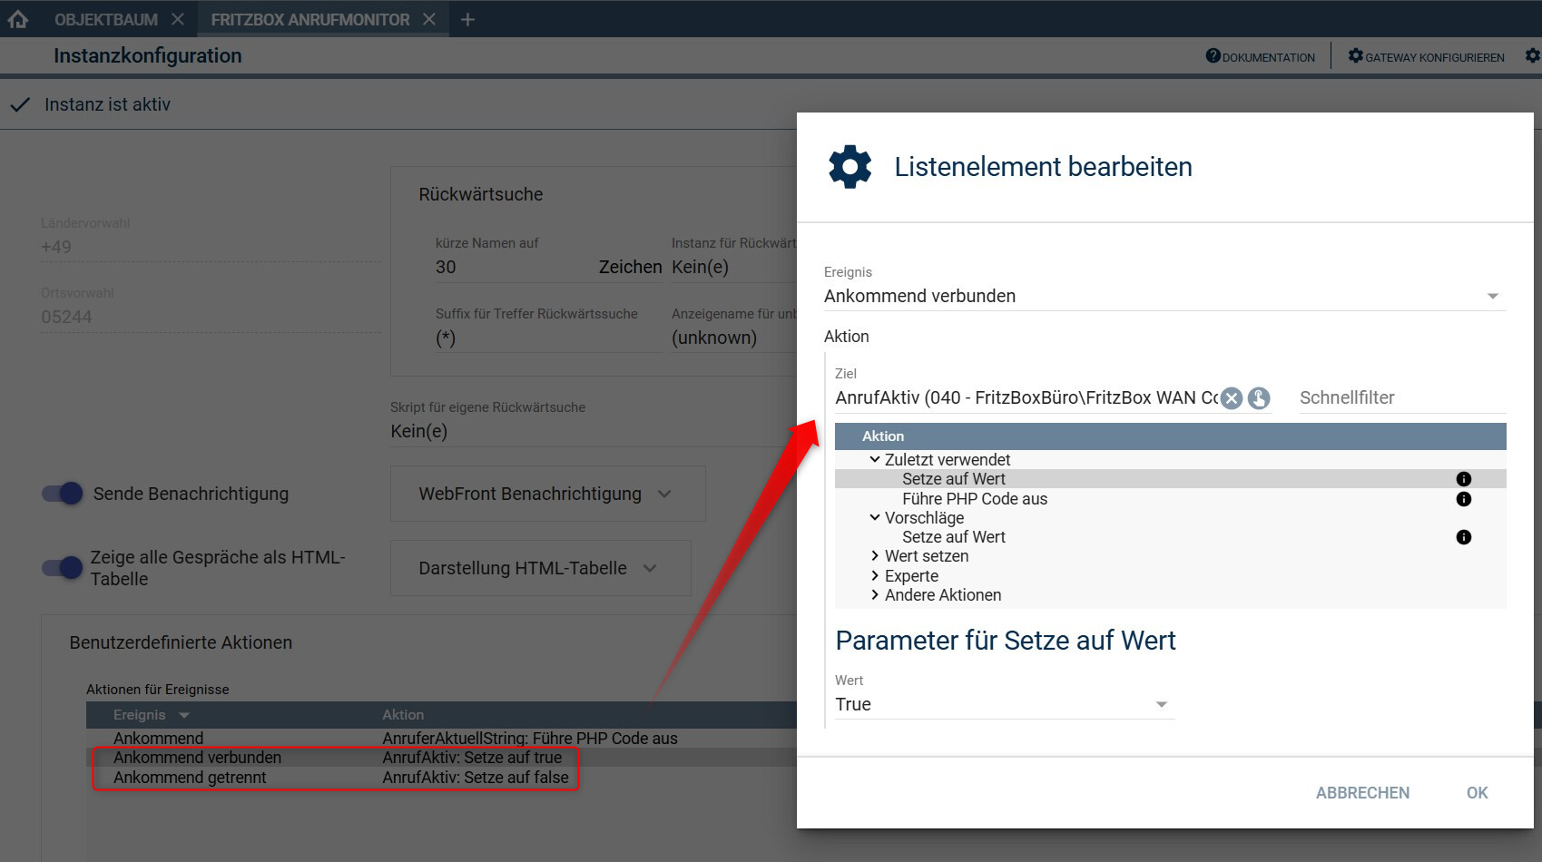Viewport: 1542px width, 862px height.
Task: Show info for Führe PHP Code aus
Action: click(1463, 499)
